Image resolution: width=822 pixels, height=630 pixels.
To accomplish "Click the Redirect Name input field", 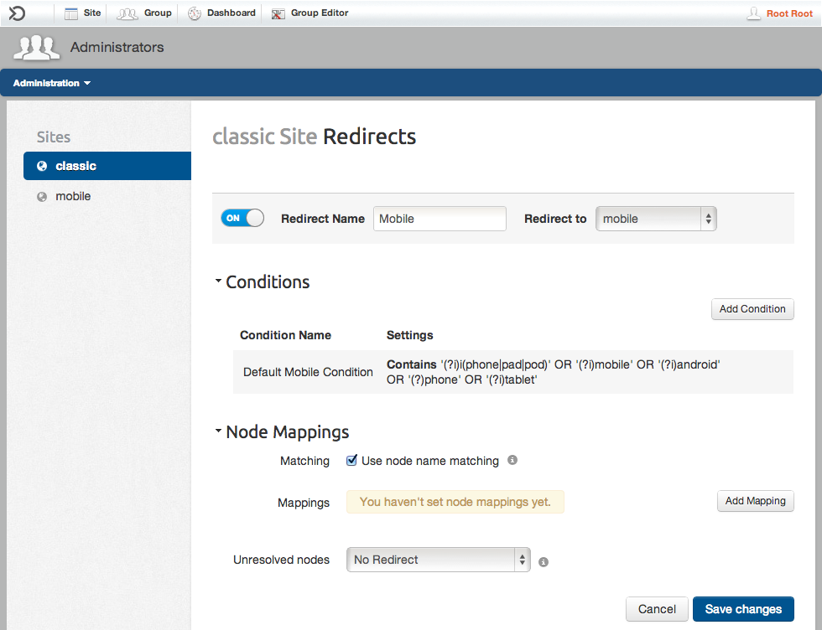I will [x=440, y=219].
